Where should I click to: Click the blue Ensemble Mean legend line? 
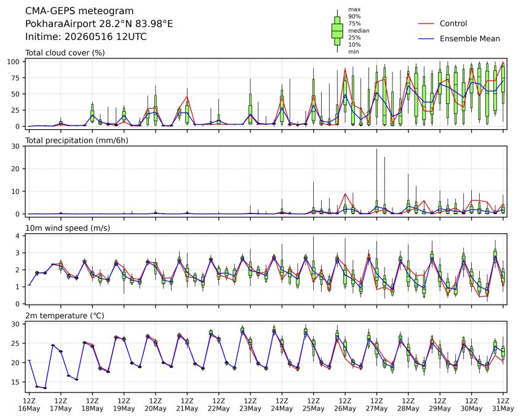[x=426, y=39]
